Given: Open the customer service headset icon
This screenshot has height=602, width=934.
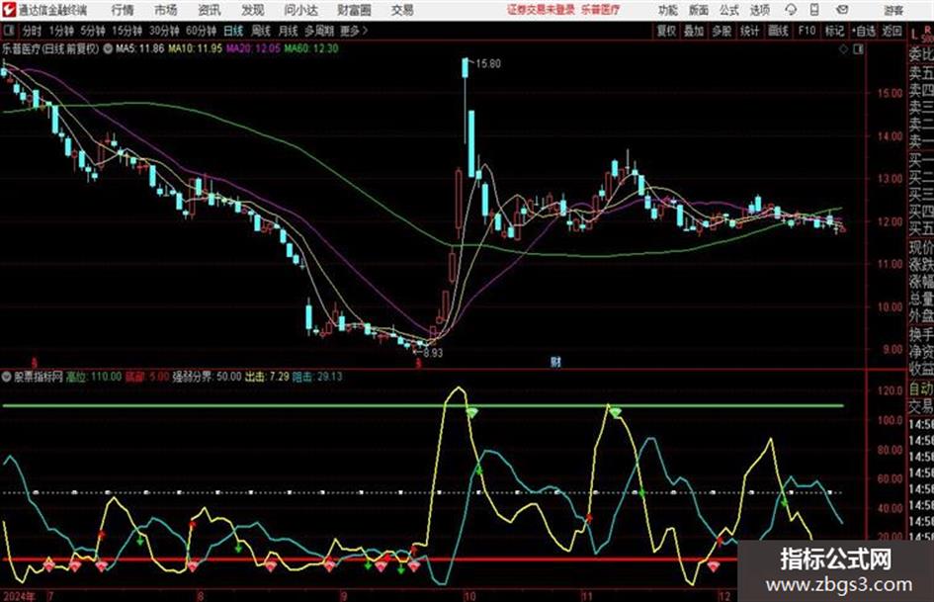Looking at the screenshot, I should coord(791,10).
